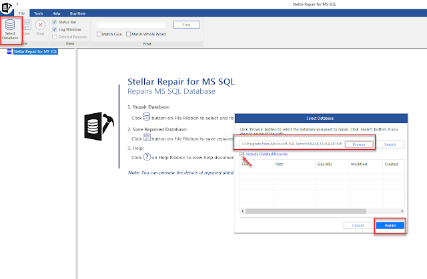The width and height of the screenshot is (427, 279).
Task: Click the horizontal scrollbar left arrow
Action: [243, 211]
